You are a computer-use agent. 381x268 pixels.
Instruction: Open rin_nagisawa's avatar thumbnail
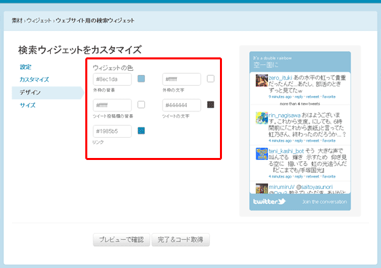coord(262,117)
